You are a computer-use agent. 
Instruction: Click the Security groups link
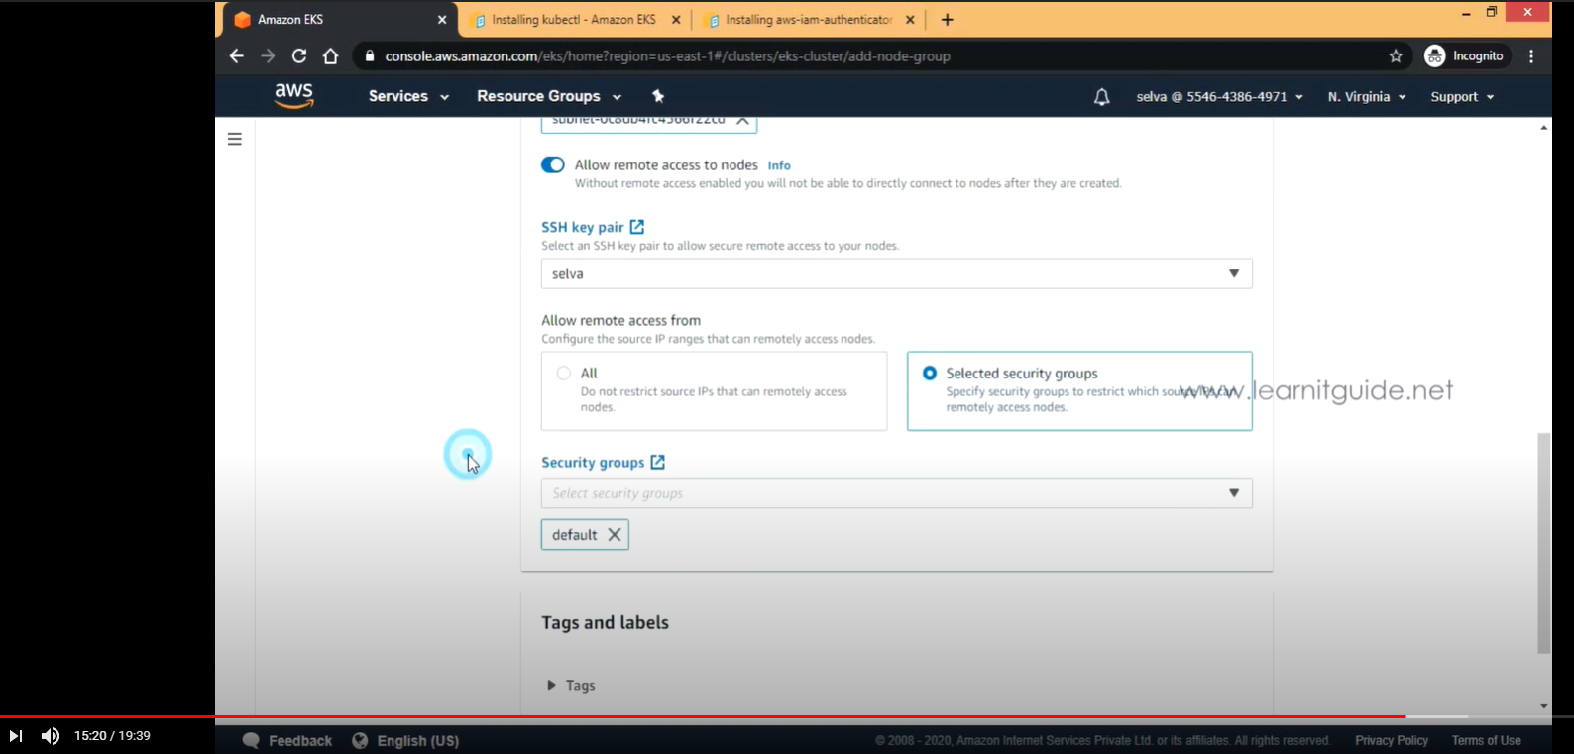coord(593,463)
